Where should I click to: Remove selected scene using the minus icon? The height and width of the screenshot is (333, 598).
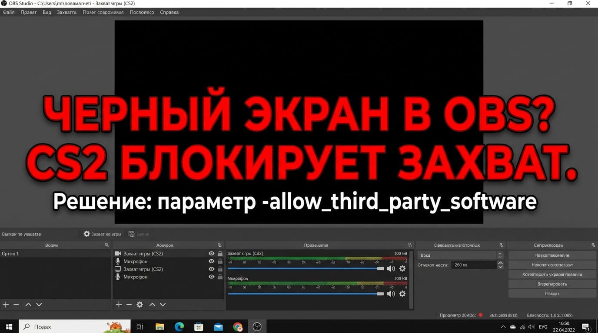pos(16,304)
